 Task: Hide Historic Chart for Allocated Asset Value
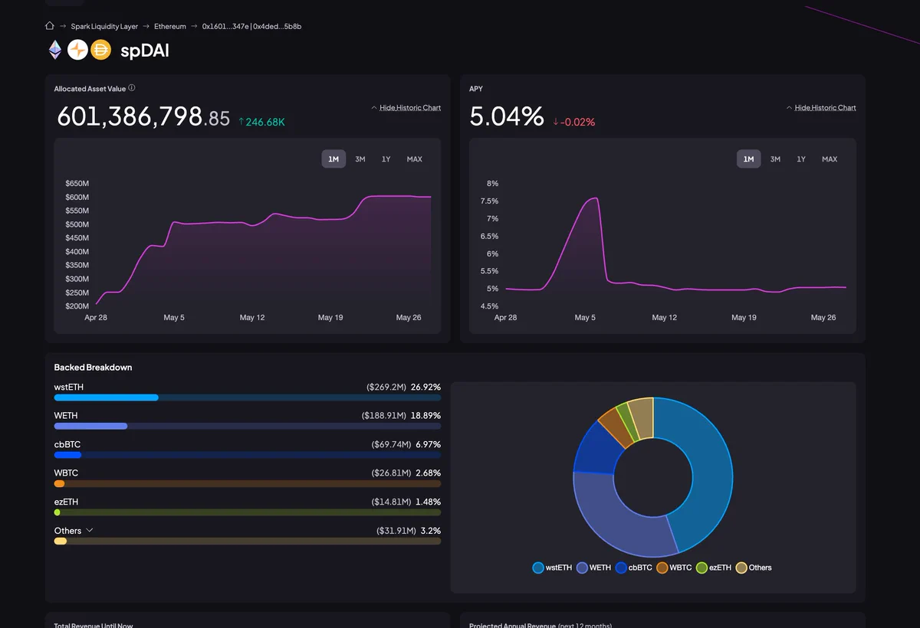pos(406,108)
